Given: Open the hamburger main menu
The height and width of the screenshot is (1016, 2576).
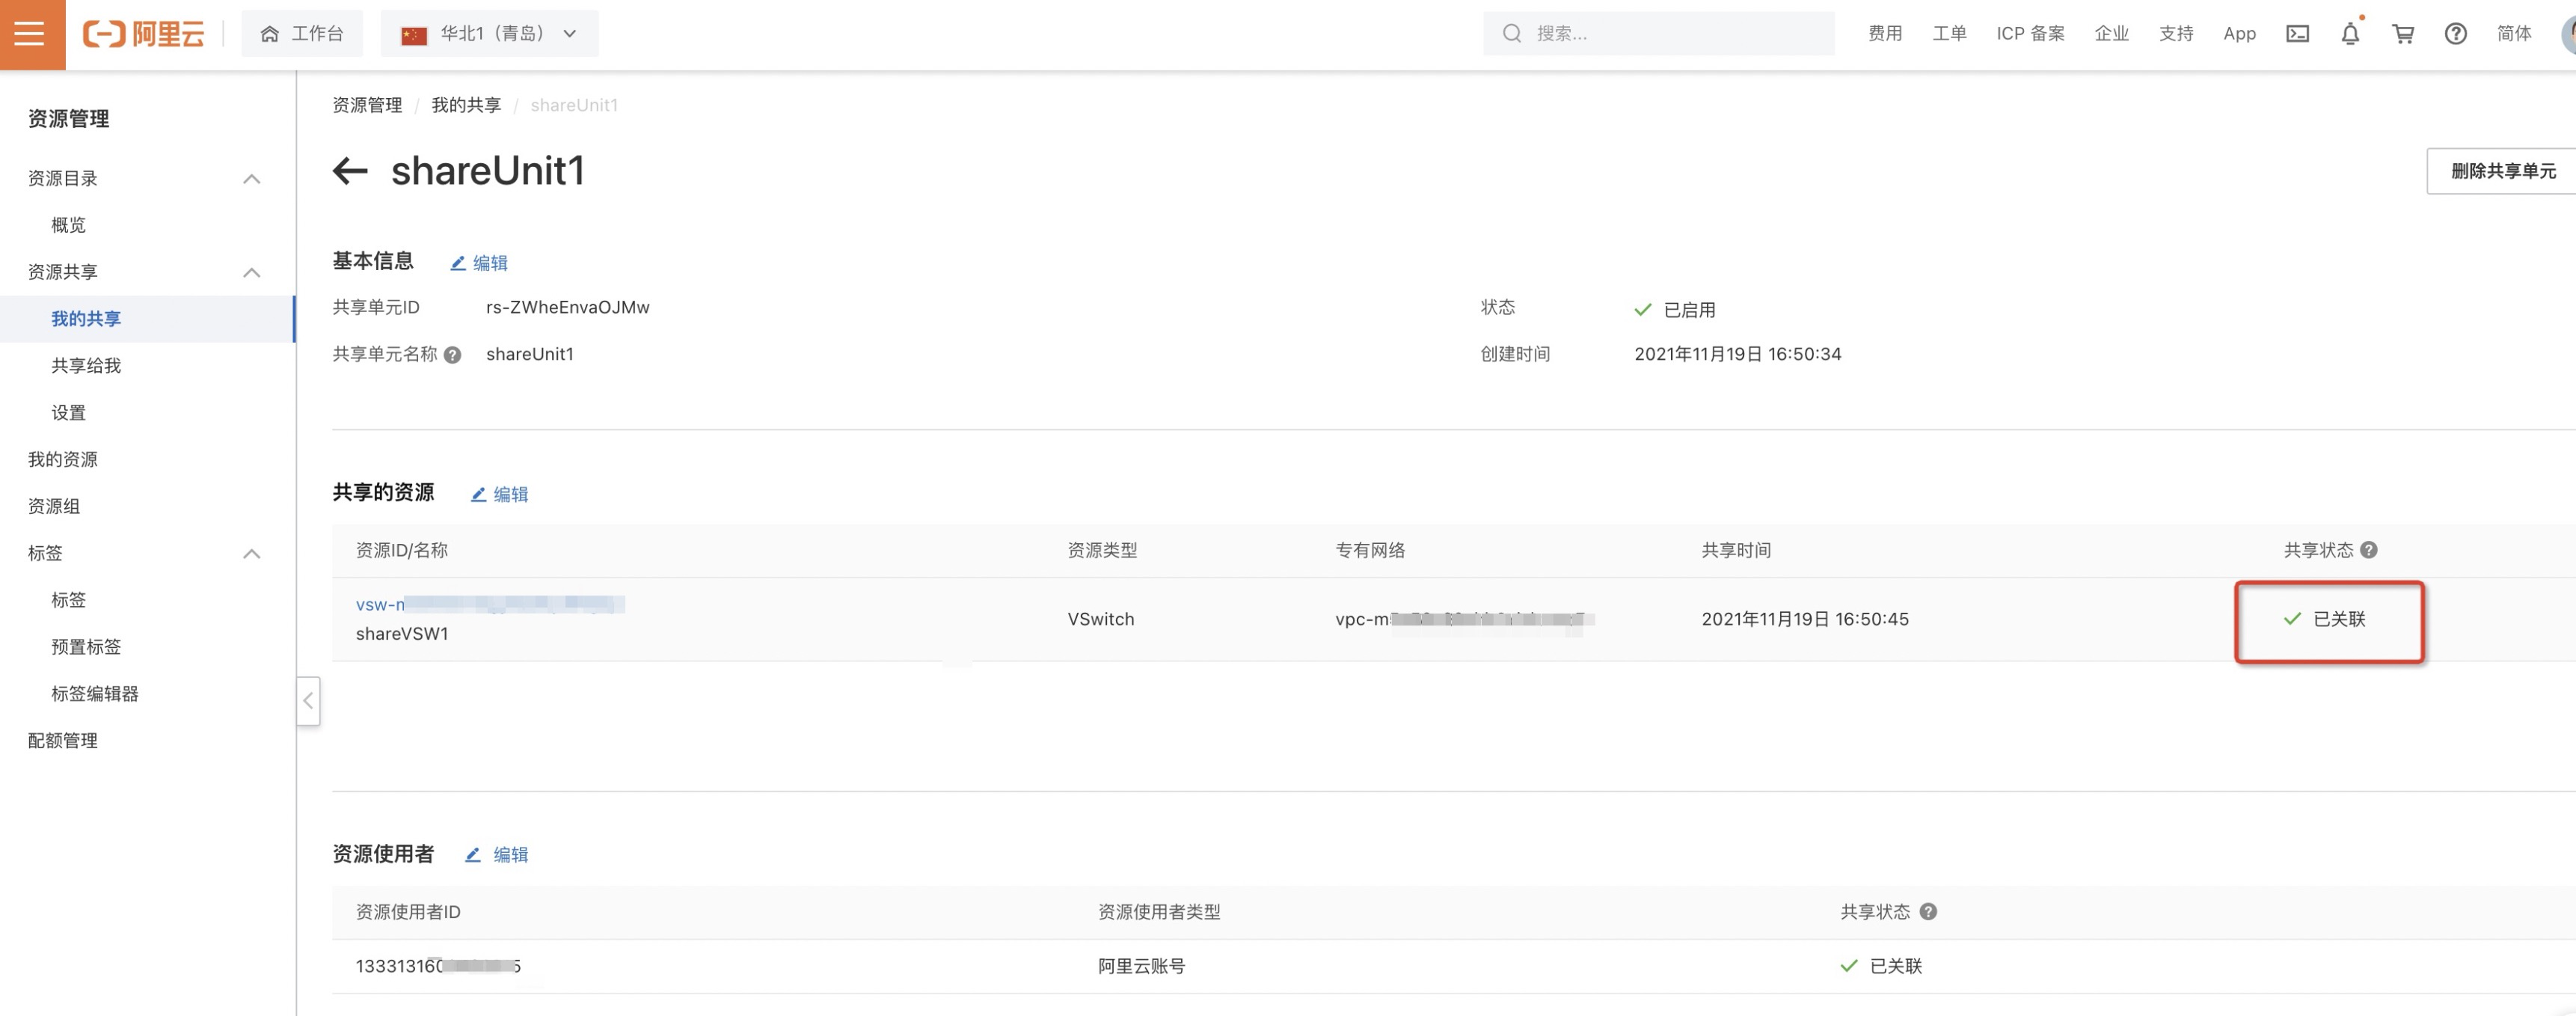Looking at the screenshot, I should tap(30, 34).
